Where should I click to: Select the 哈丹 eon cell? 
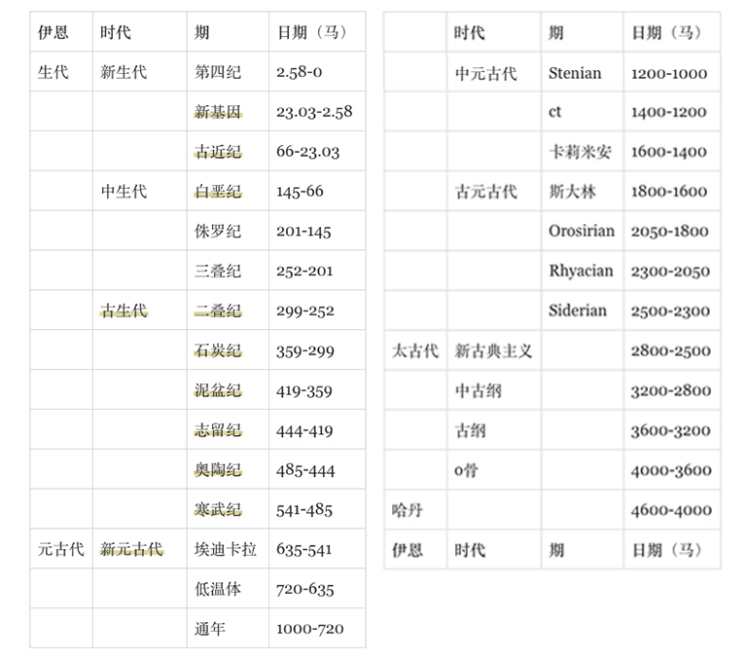[x=407, y=510]
